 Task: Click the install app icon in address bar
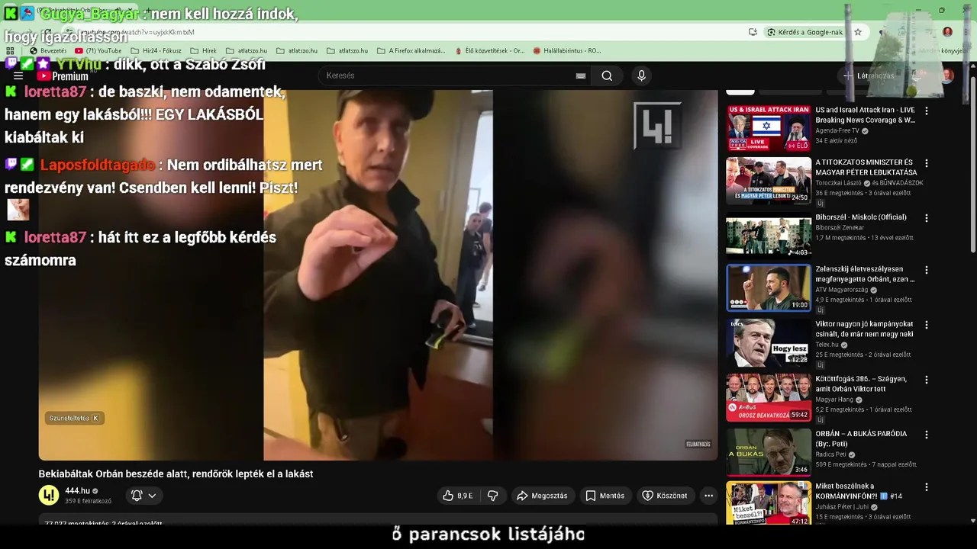[x=753, y=32]
